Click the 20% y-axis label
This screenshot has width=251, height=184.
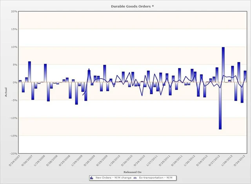point(14,11)
